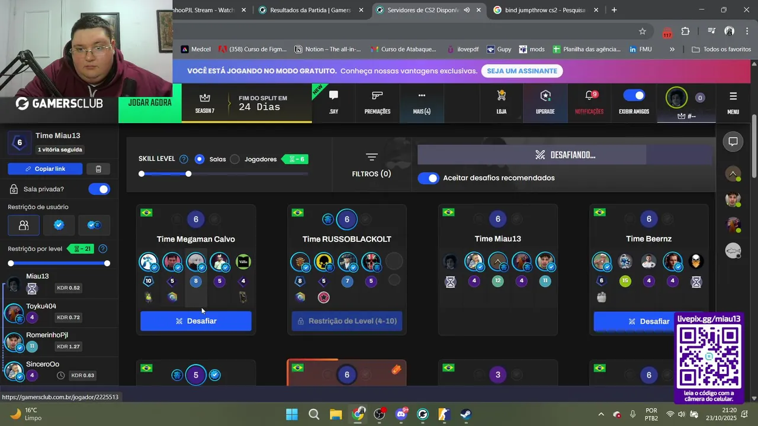The image size is (758, 426).
Task: Open Steam from the taskbar
Action: point(466,414)
